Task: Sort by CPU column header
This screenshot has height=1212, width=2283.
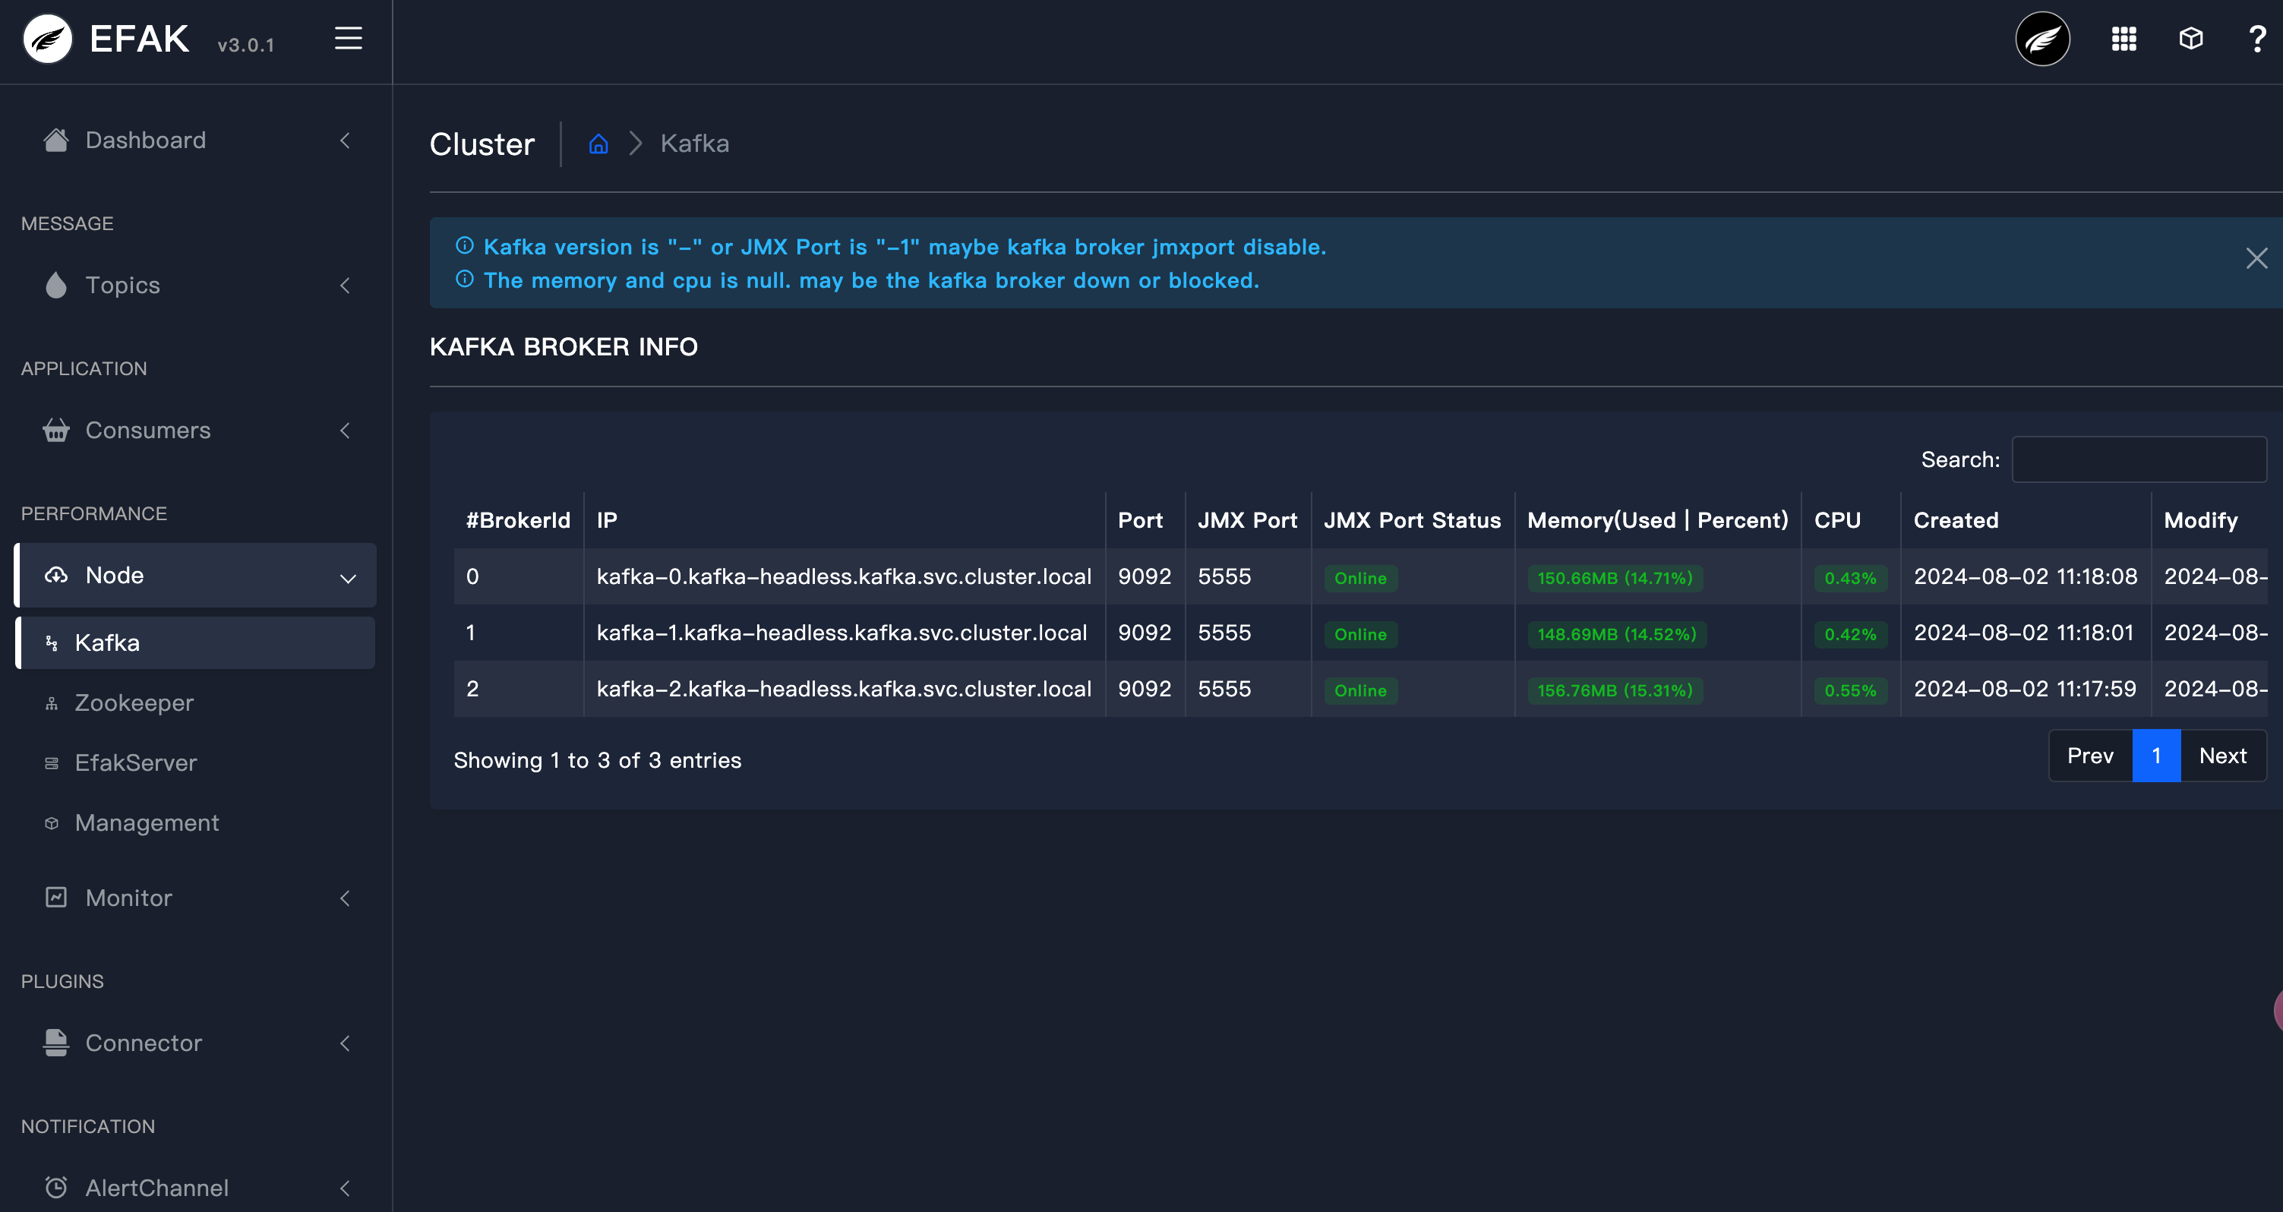Action: click(x=1851, y=520)
